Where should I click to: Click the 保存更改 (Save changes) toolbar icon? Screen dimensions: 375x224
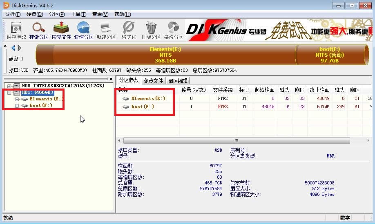point(16,30)
